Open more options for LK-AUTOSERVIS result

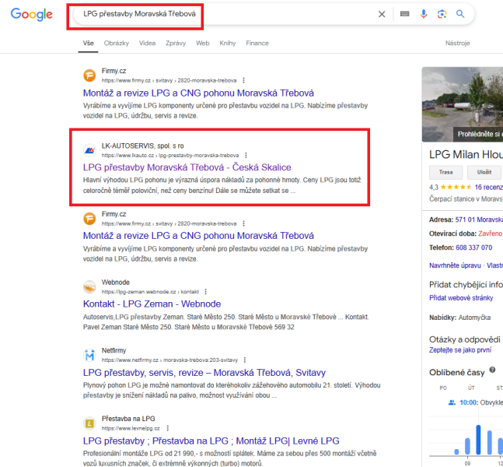(246, 156)
